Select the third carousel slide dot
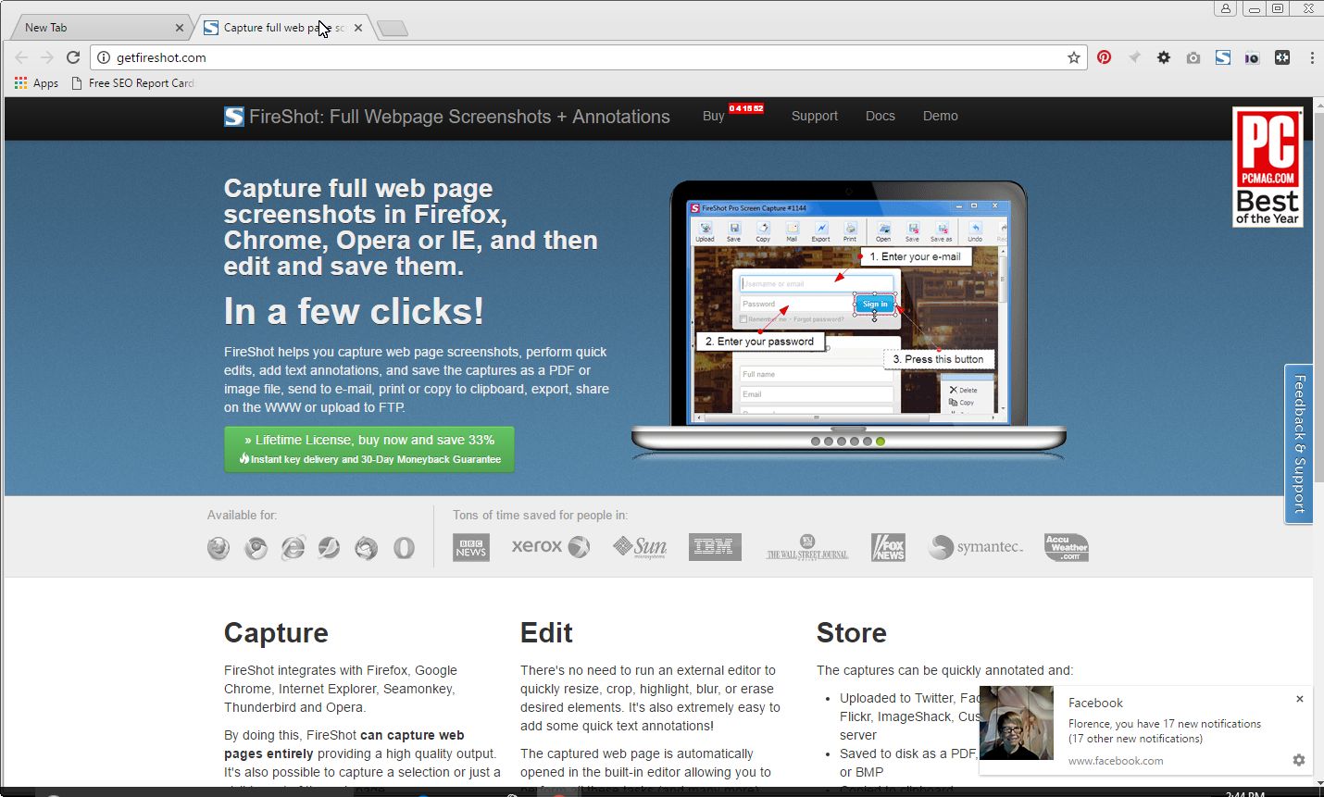The width and height of the screenshot is (1324, 797). click(x=842, y=442)
